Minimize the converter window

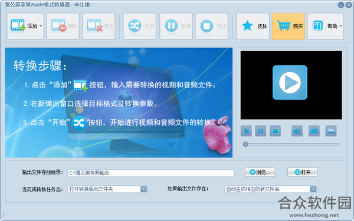(341, 5)
